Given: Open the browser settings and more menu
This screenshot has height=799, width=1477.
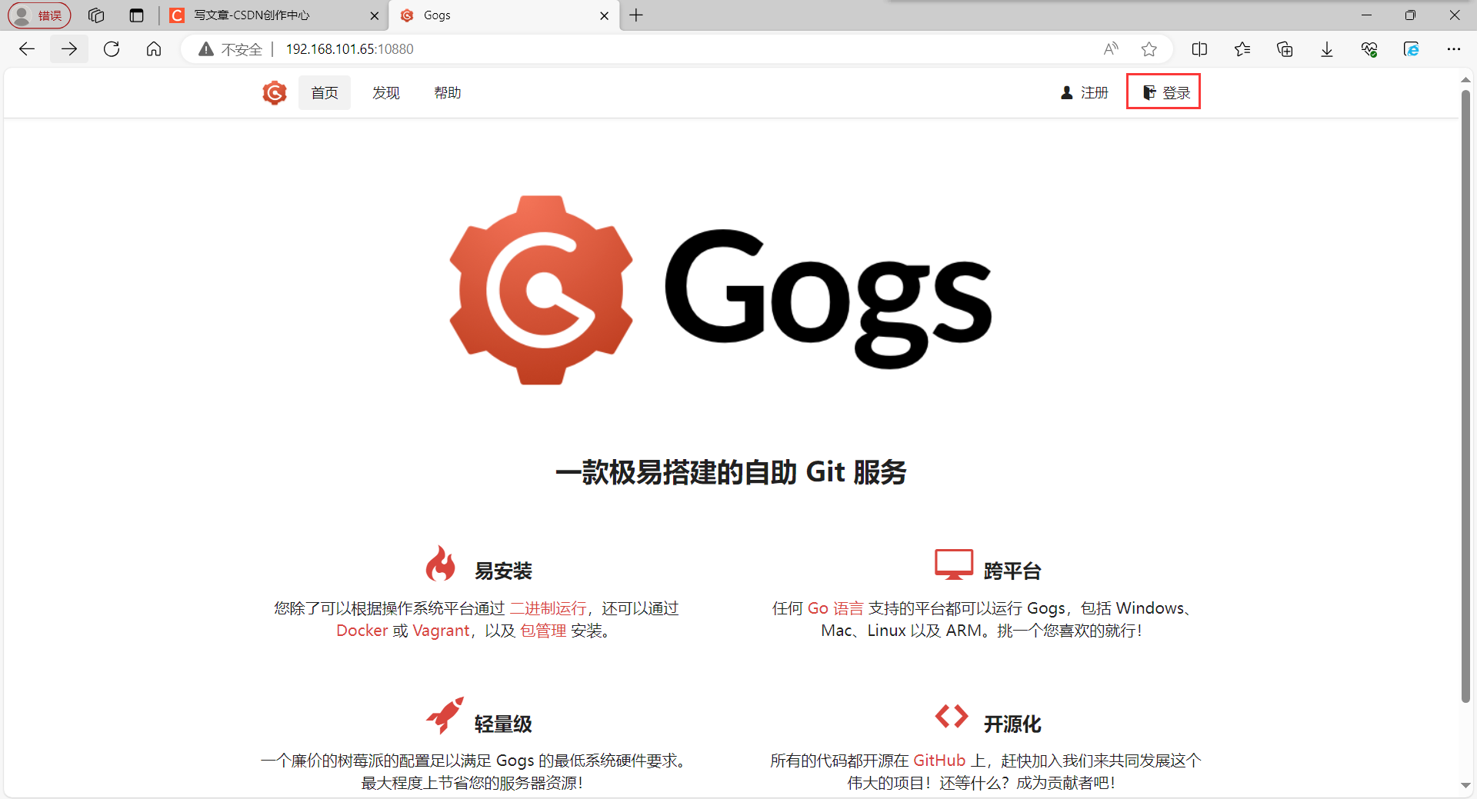Looking at the screenshot, I should click(x=1453, y=49).
